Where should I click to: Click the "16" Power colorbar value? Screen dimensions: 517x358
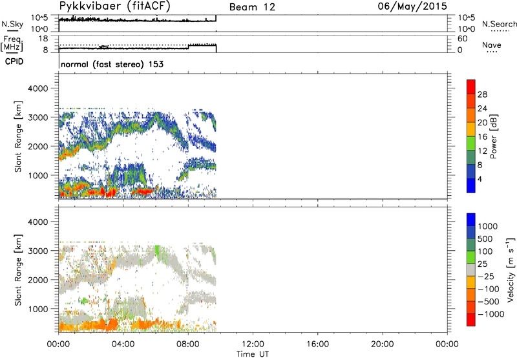pyautogui.click(x=482, y=137)
